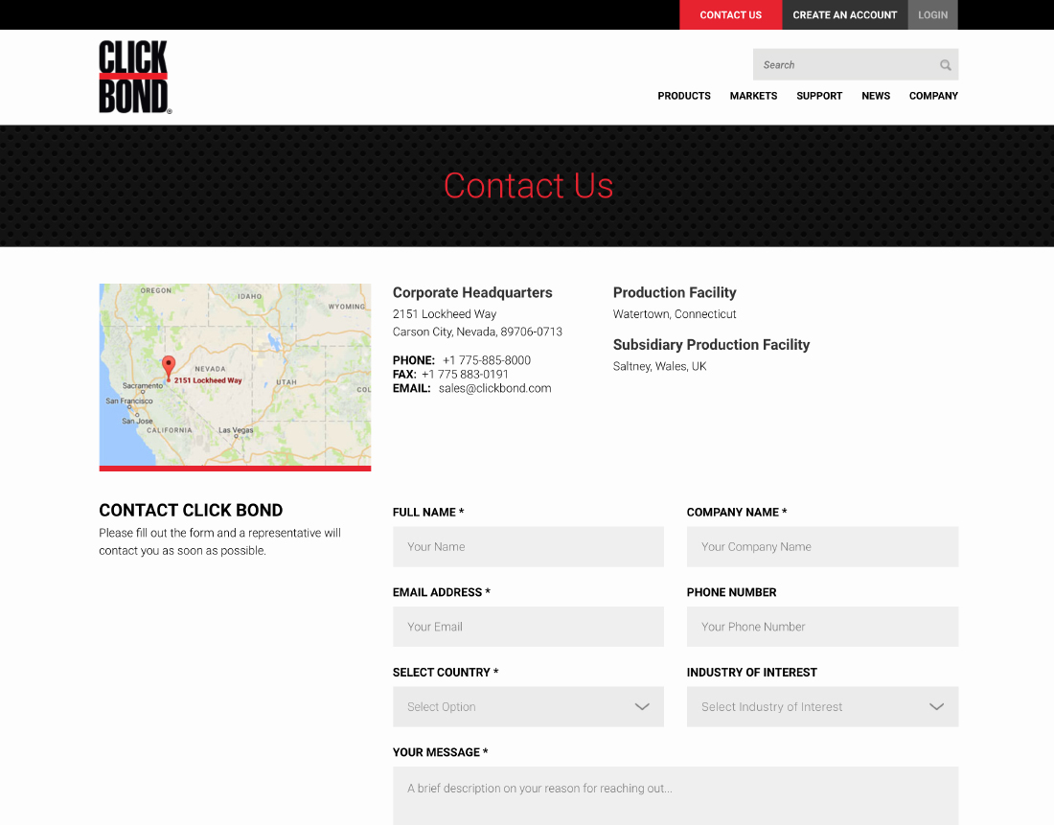Open the Support menu
The image size is (1054, 825).
pyautogui.click(x=819, y=96)
